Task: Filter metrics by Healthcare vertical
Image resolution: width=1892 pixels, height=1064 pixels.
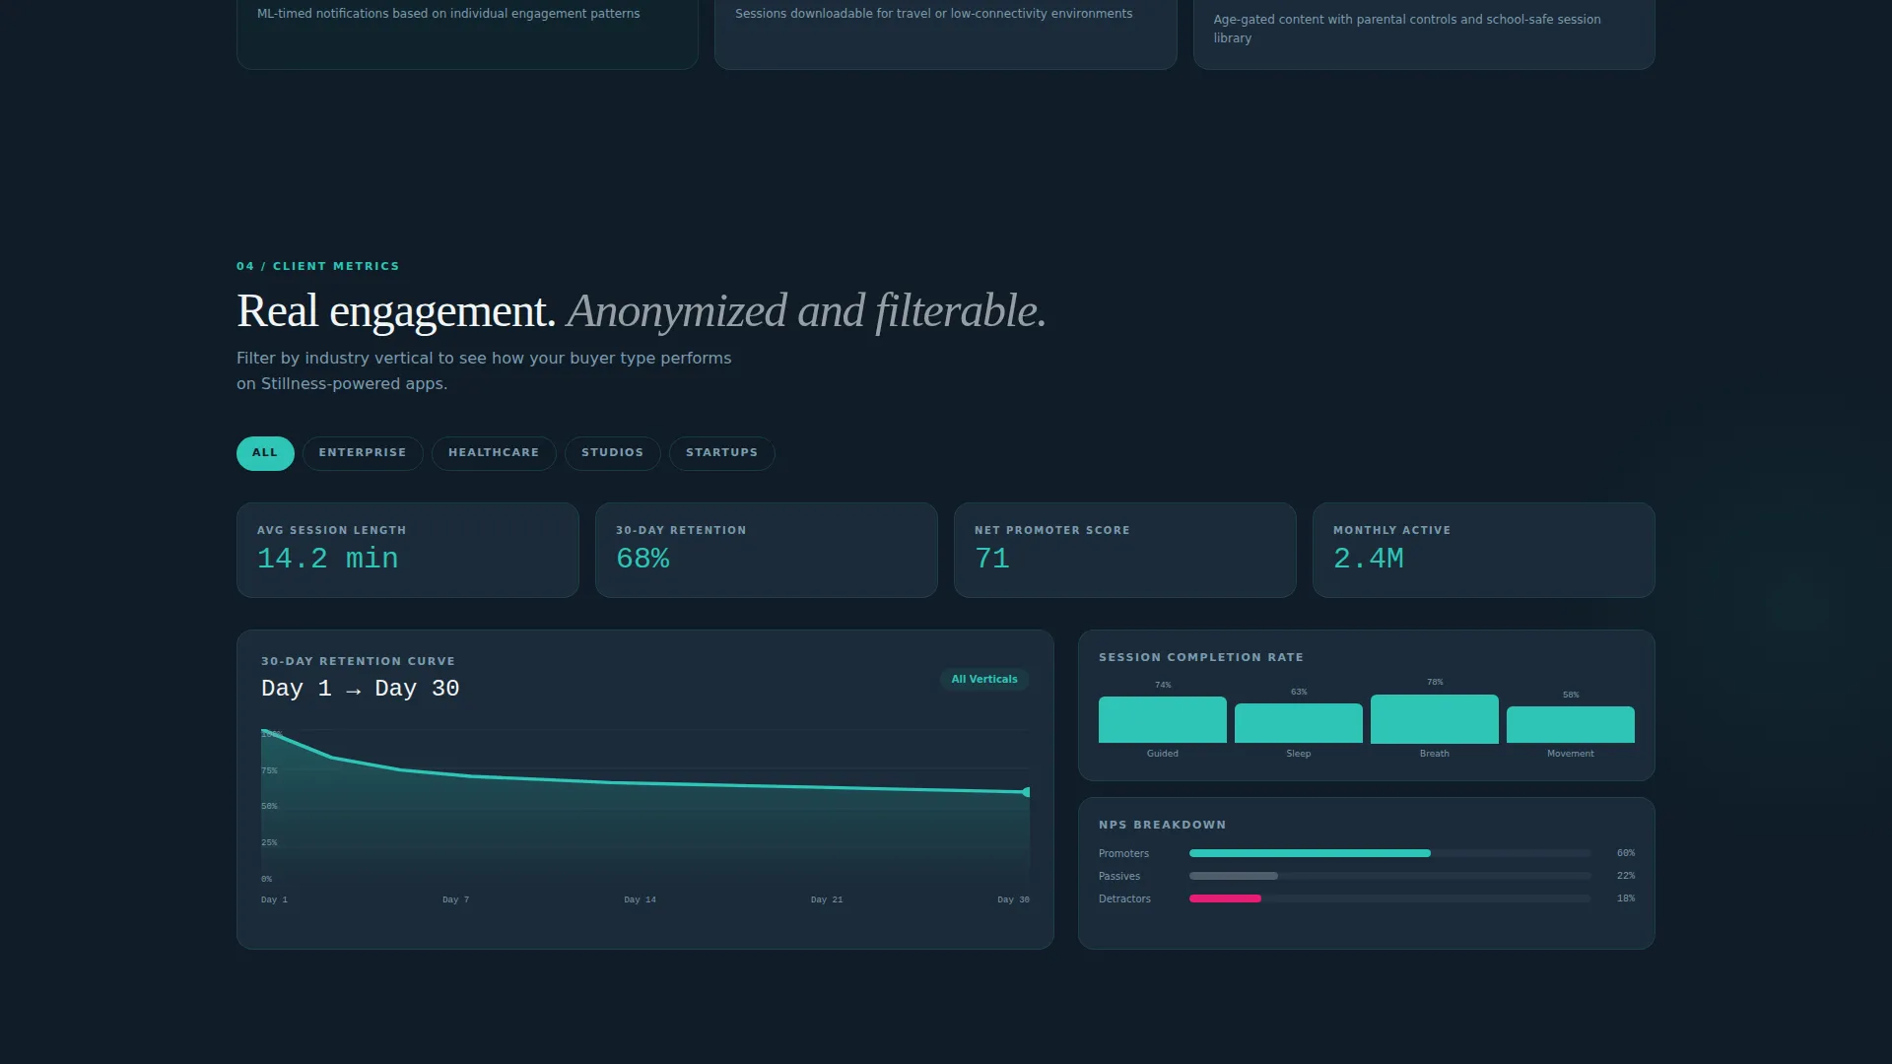Action: click(494, 453)
